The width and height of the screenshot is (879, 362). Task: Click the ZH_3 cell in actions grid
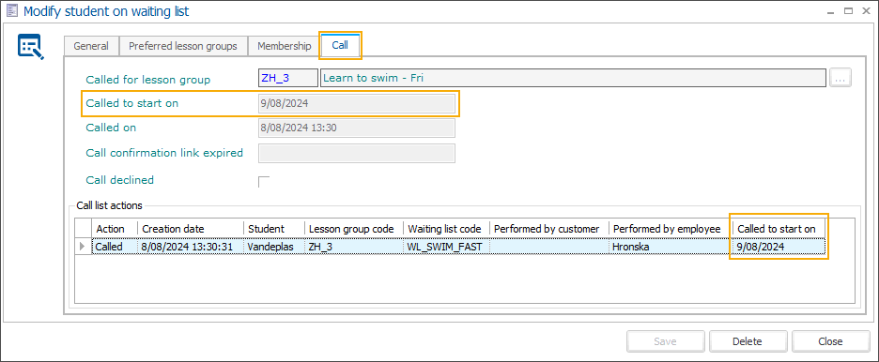click(354, 247)
